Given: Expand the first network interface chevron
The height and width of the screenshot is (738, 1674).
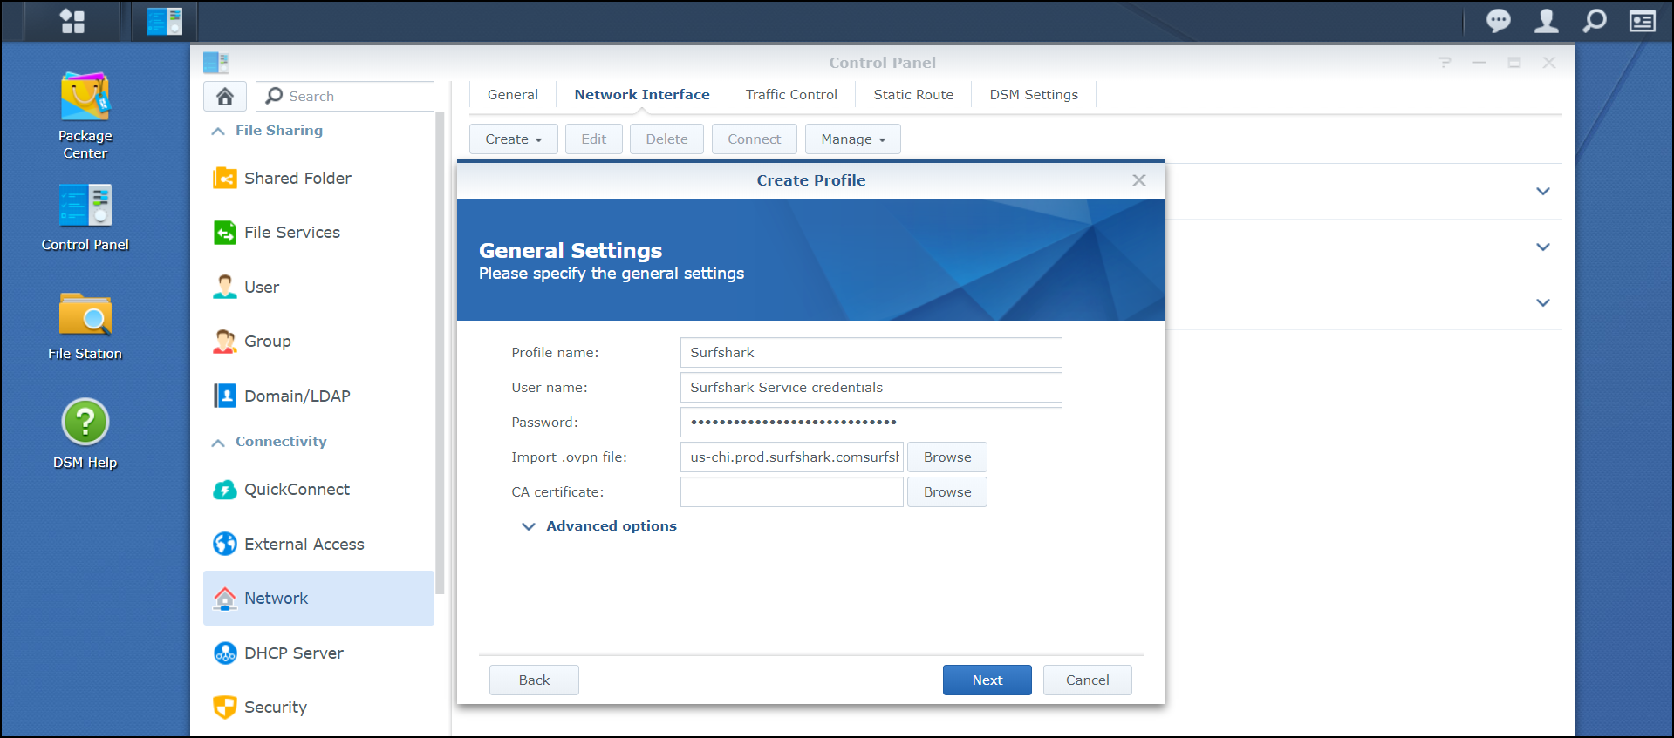Looking at the screenshot, I should [x=1543, y=191].
